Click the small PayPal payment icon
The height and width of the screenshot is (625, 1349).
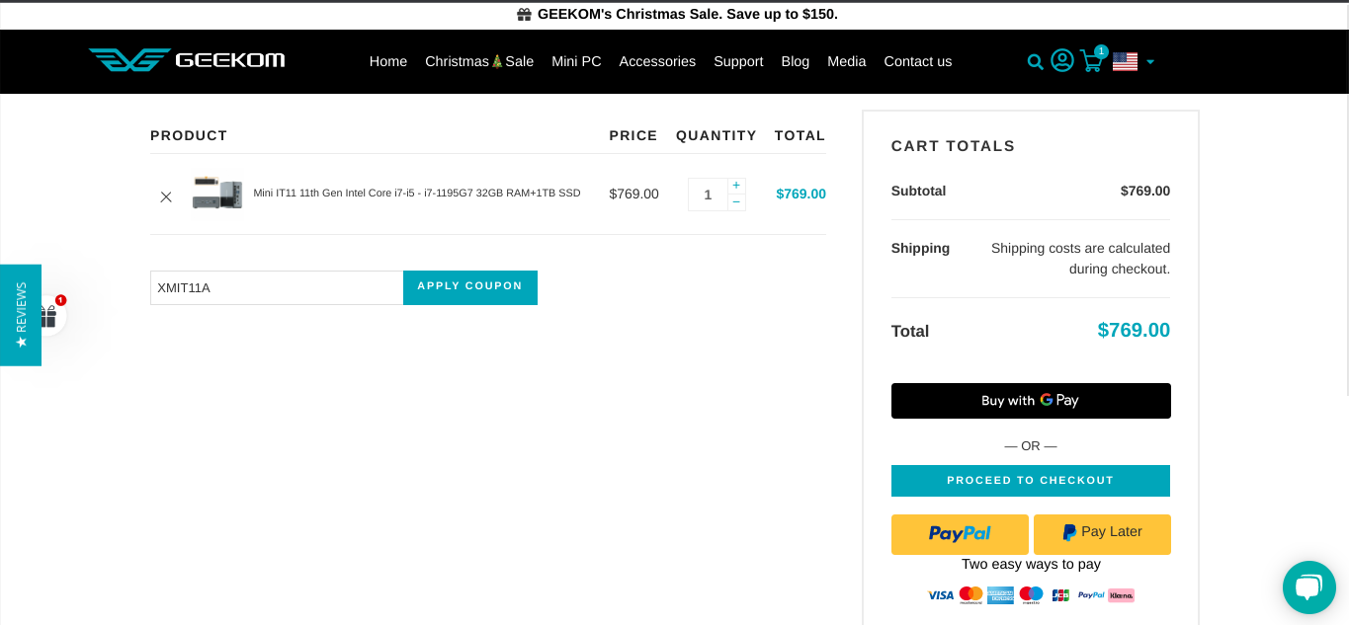click(x=1091, y=595)
